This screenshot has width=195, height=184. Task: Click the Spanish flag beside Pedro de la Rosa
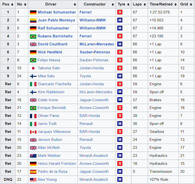[33, 172]
